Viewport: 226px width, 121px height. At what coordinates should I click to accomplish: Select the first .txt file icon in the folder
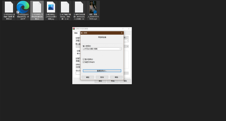pos(9,7)
